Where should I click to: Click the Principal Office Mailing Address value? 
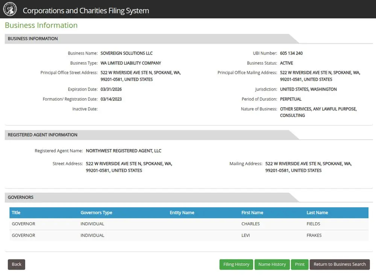pos(320,76)
